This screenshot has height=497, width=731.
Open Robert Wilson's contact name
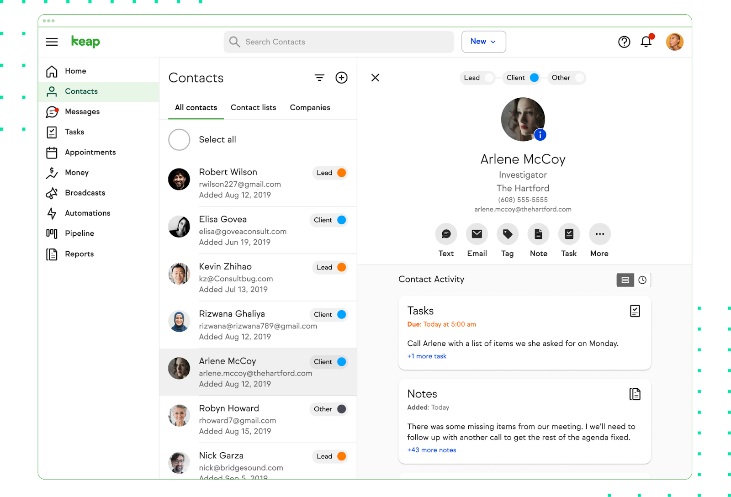coord(228,172)
